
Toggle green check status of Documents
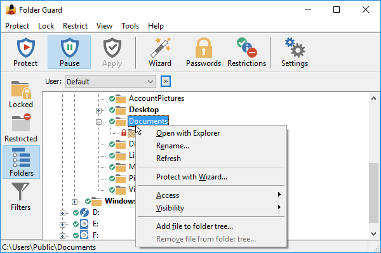click(112, 121)
